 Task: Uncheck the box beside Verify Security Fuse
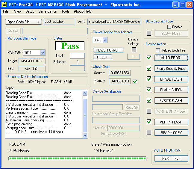point(149,68)
